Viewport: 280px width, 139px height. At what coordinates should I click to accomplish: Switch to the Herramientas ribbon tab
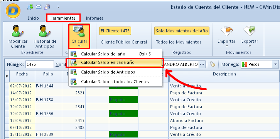tap(62, 18)
